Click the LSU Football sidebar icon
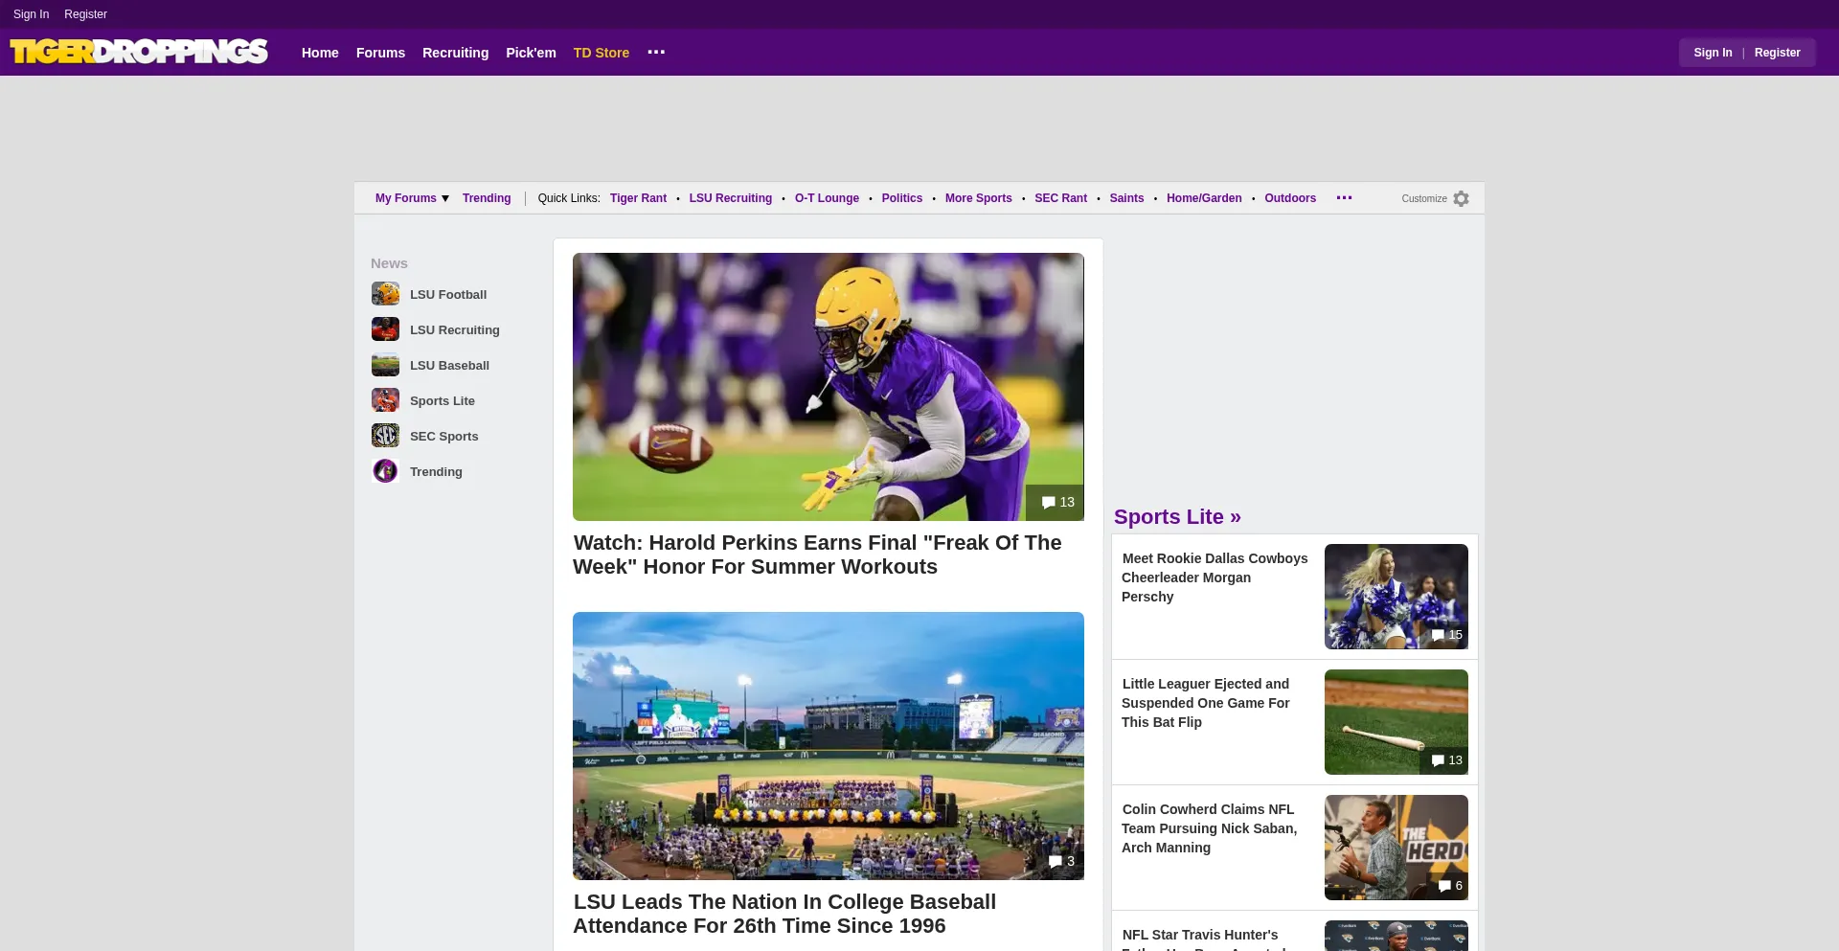Image resolution: width=1839 pixels, height=951 pixels. click(x=385, y=294)
